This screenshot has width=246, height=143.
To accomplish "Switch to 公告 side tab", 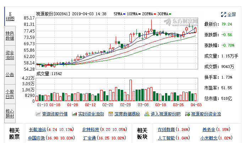I will point(10,75).
